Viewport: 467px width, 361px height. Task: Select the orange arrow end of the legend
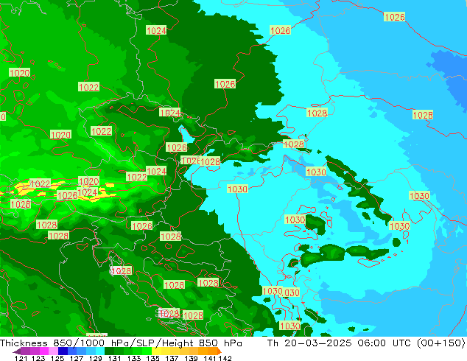click(x=220, y=351)
